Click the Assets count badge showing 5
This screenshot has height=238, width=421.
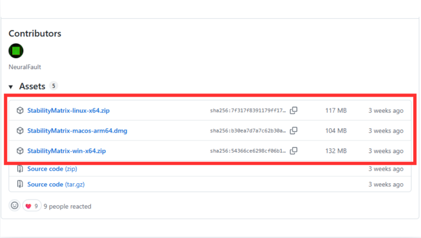(53, 86)
